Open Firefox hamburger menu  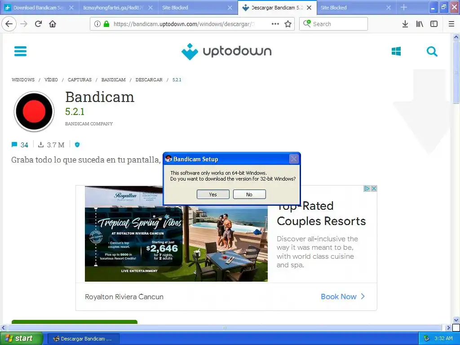pos(451,24)
